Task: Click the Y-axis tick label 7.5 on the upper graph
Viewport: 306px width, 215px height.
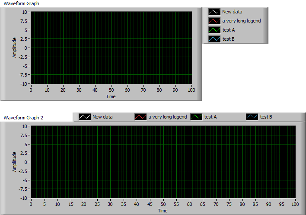Action: 24,21
